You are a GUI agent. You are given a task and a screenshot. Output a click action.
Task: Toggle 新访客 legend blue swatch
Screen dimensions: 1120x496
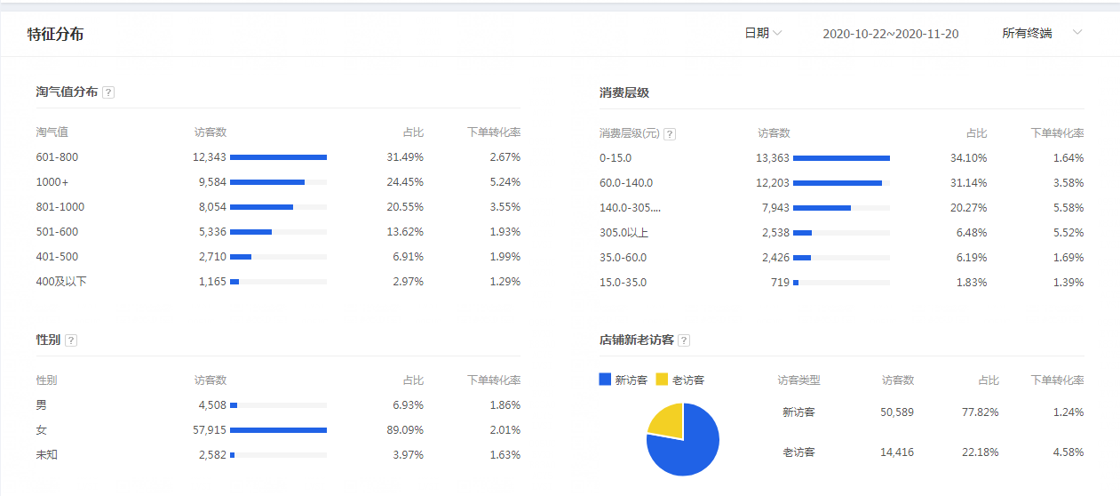click(606, 380)
